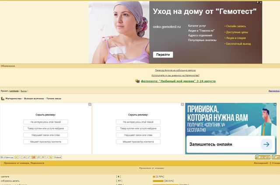Switch to Каскадный view mode
Screen dimensions: 280x185
click(261, 163)
